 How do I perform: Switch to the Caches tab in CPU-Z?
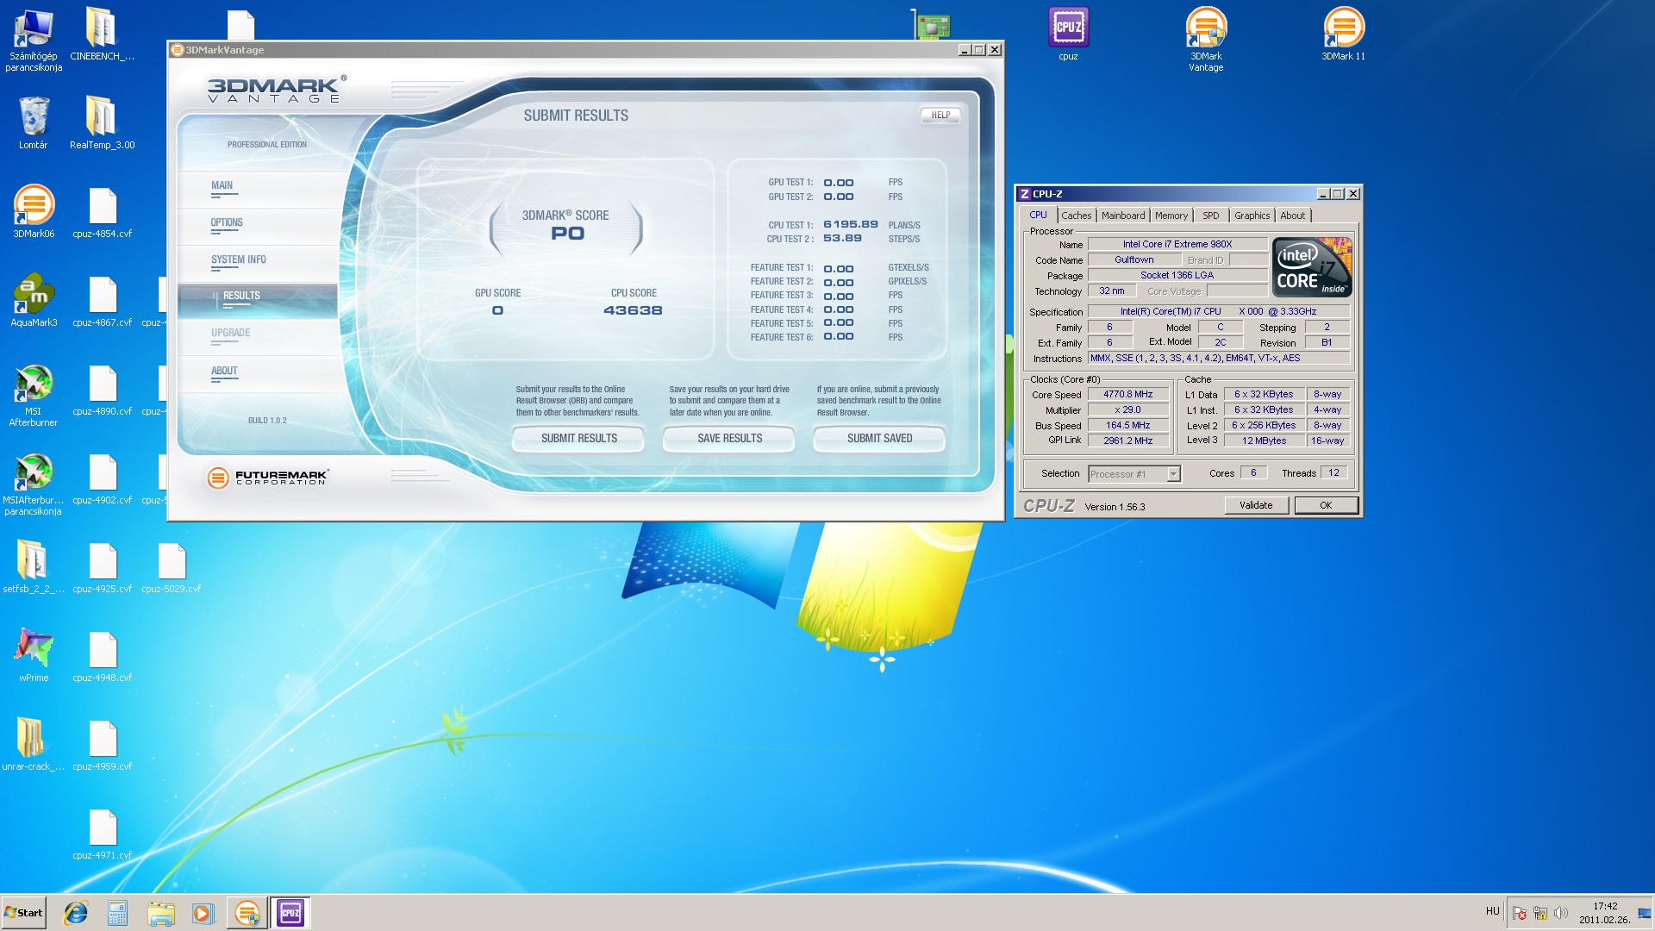1076,216
